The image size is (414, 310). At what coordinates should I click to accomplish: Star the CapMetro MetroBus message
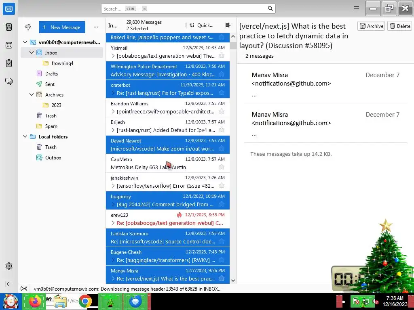point(222,167)
